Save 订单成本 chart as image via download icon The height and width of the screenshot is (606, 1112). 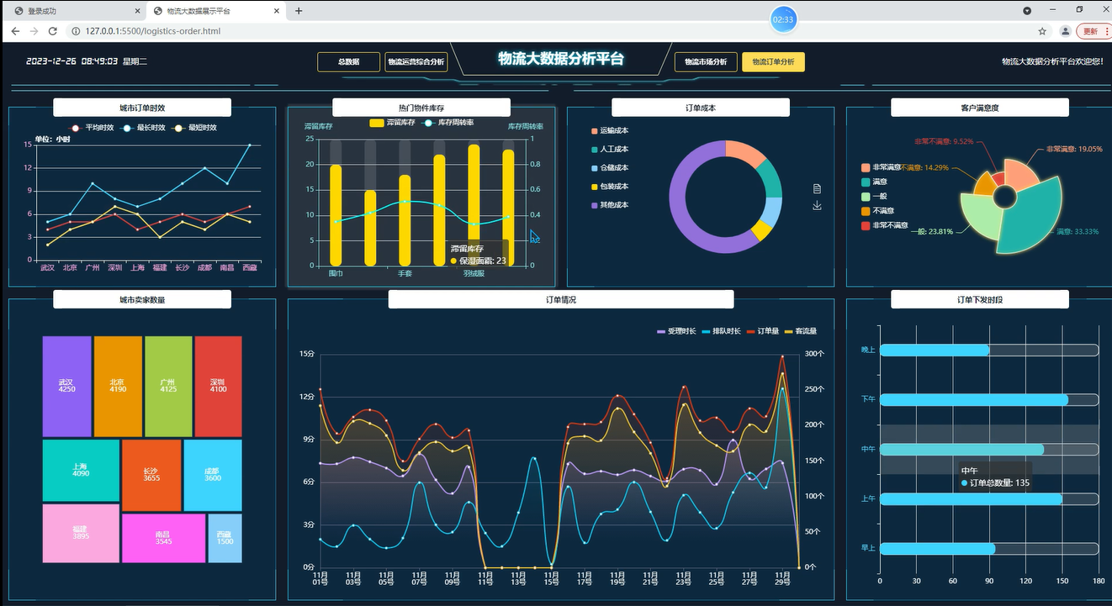coord(817,206)
